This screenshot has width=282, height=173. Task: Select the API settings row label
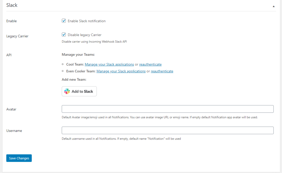point(9,55)
